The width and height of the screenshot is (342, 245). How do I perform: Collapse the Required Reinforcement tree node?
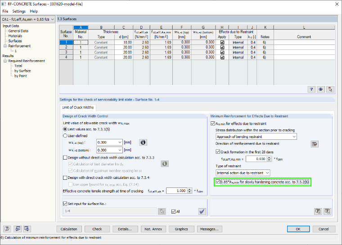point(5,61)
